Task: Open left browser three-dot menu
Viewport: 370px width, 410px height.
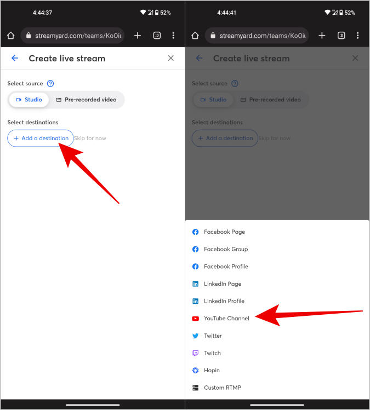Action: click(173, 35)
